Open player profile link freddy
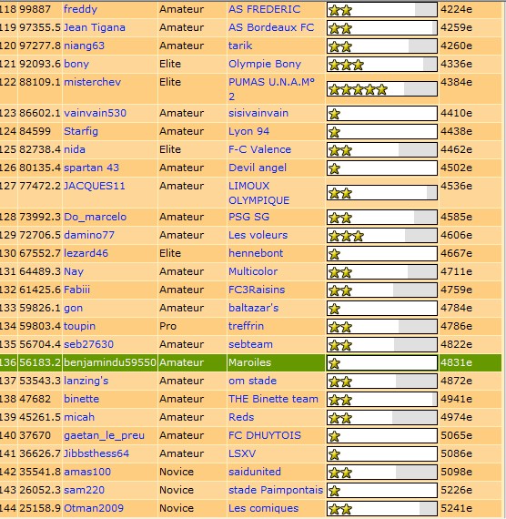 [x=80, y=9]
